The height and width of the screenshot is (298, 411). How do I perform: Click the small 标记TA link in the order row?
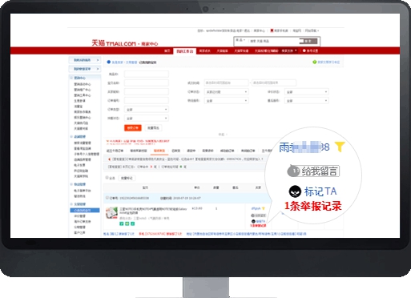click(260, 221)
